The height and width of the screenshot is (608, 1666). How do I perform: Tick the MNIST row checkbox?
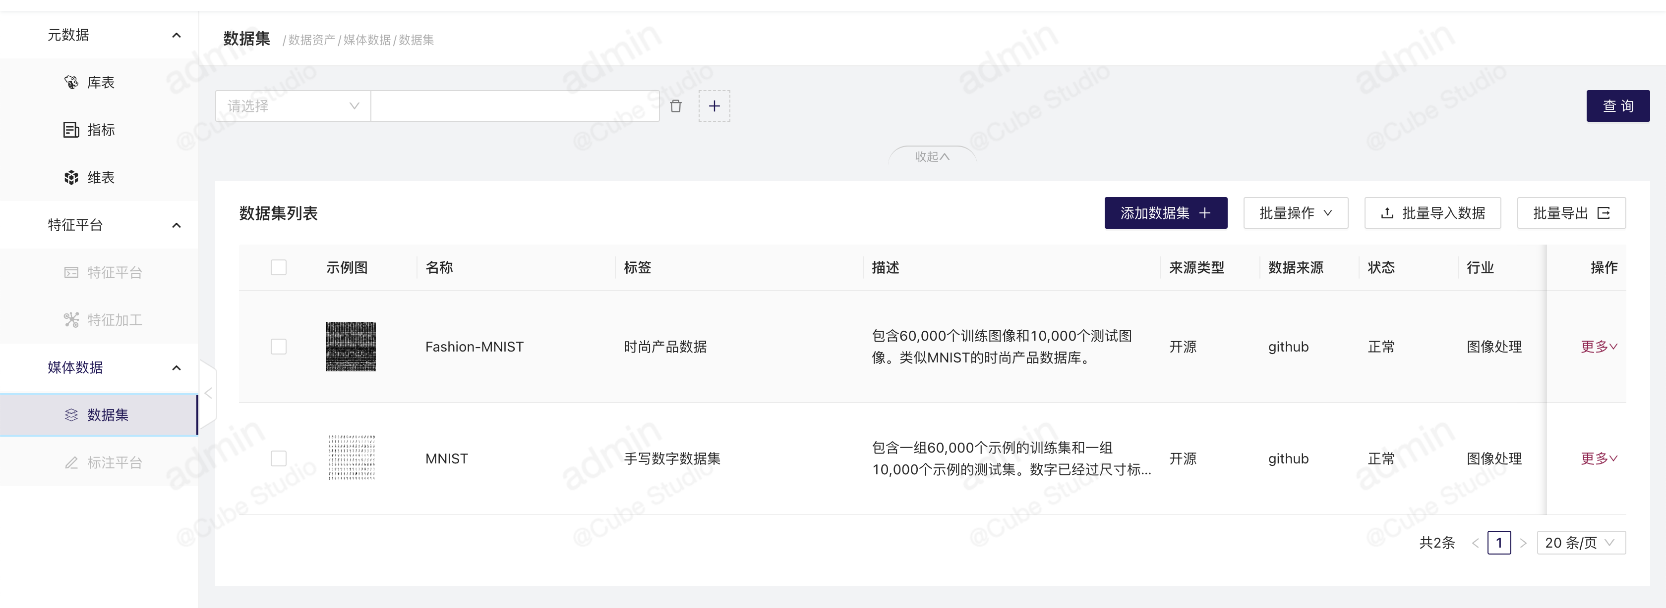(x=279, y=459)
